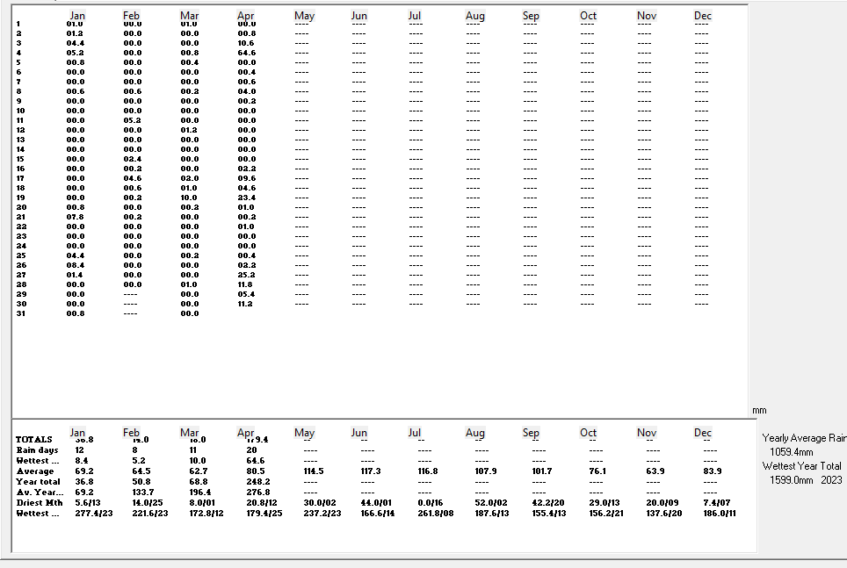Click the TOTALS row label
Screen dimensions: 847x568
pos(34,440)
